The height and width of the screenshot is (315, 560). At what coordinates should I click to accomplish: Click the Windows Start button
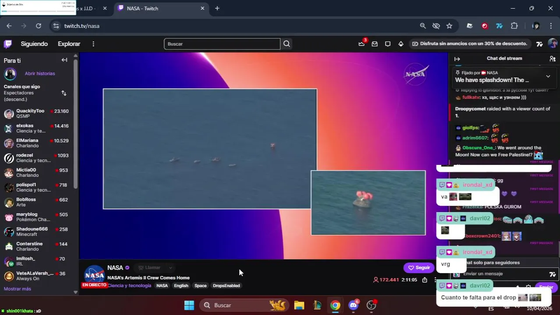[x=189, y=305]
